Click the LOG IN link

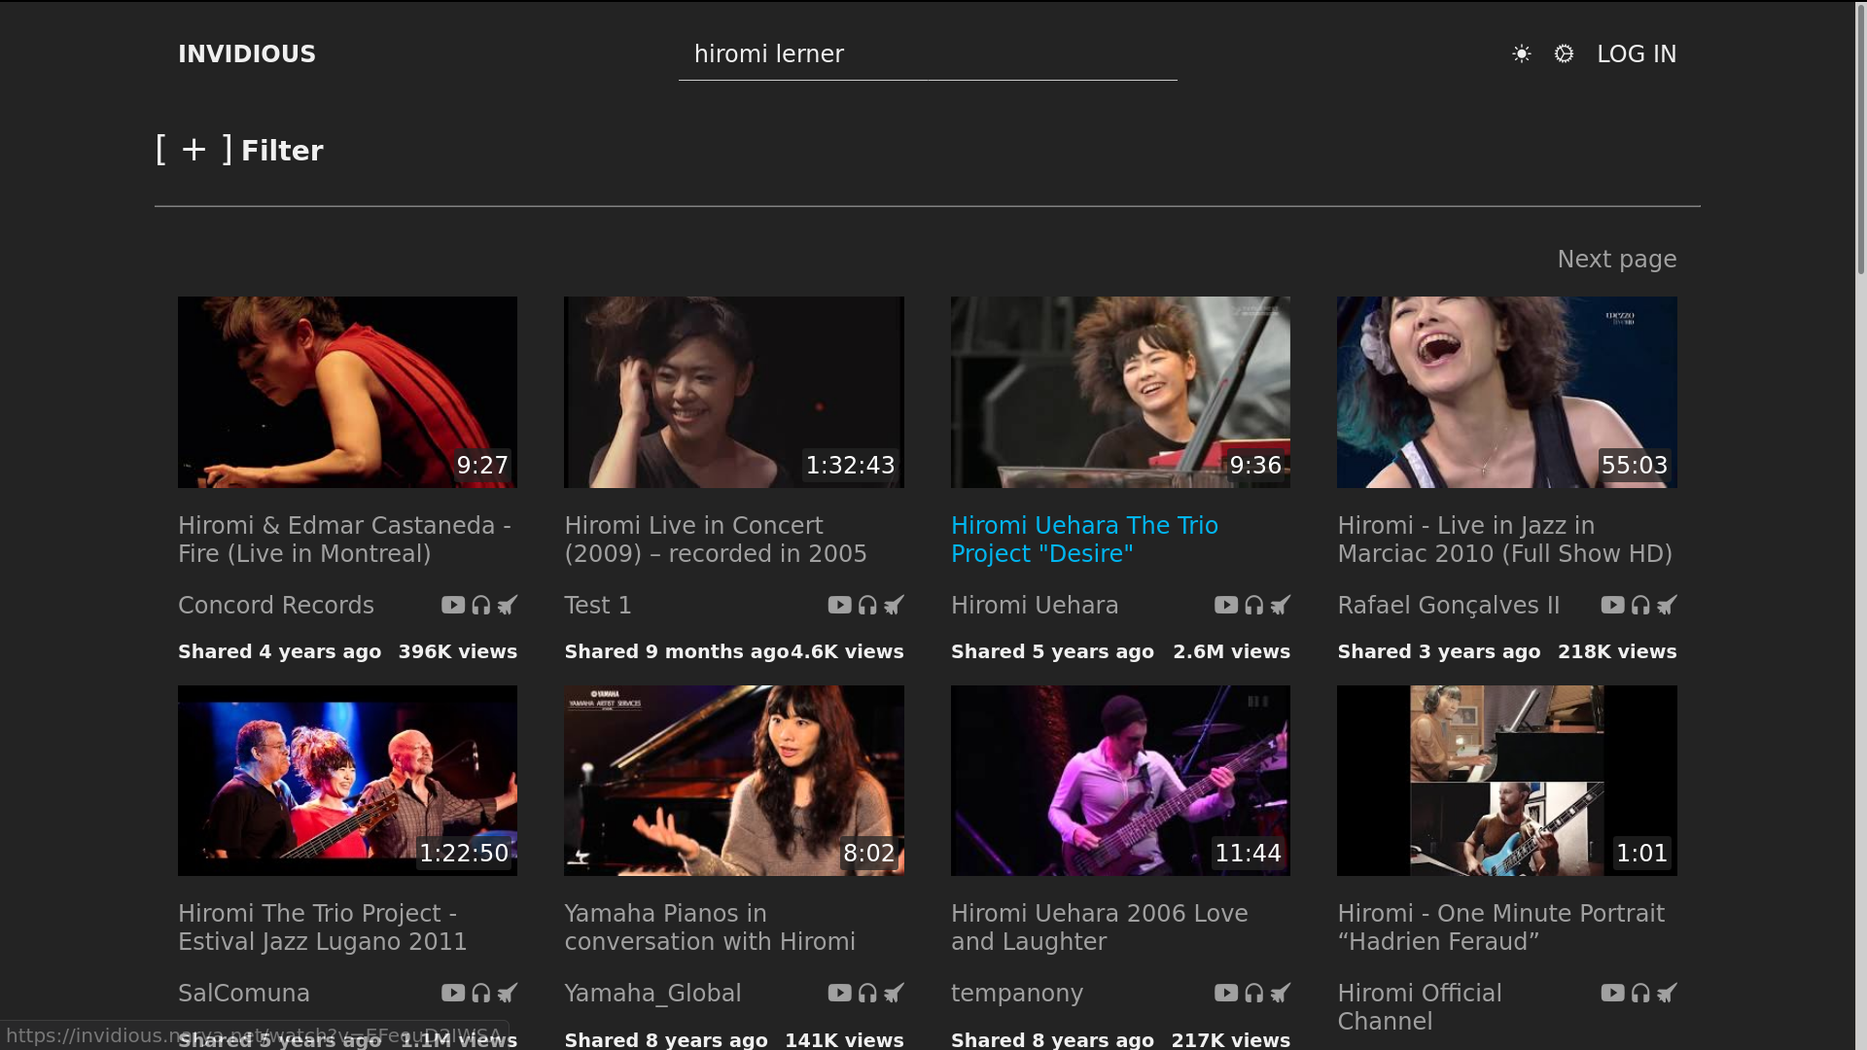(x=1637, y=54)
